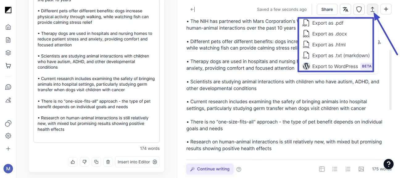401x178 pixels.
Task: Open the translate language tool
Action: coord(345,9)
